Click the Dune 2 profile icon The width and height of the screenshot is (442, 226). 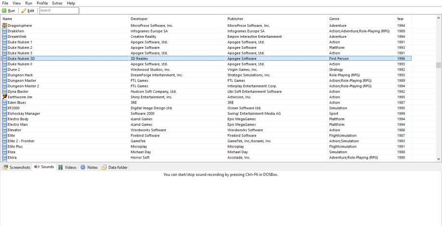tap(4, 69)
